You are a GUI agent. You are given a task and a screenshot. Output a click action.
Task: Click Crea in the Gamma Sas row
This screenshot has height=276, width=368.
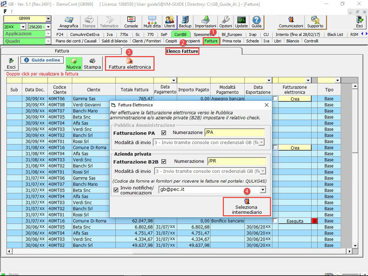click(x=295, y=99)
